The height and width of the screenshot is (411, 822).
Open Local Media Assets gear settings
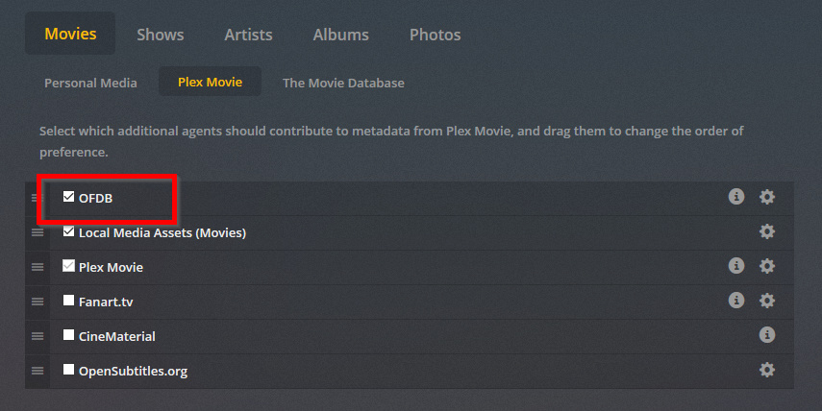(767, 231)
